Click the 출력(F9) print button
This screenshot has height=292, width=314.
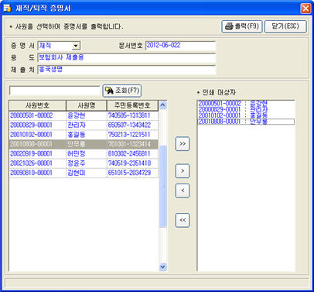[242, 26]
